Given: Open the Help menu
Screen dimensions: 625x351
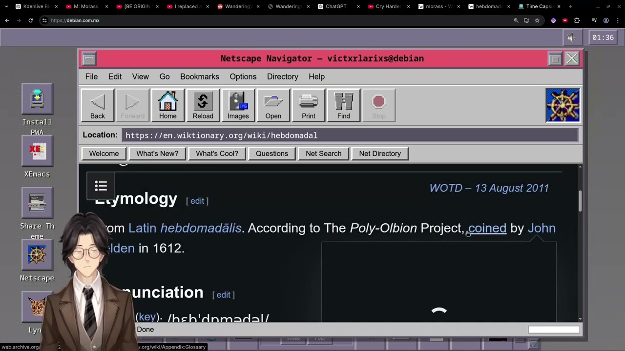Looking at the screenshot, I should pos(316,77).
